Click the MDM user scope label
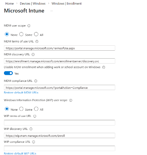Viewport: 147px width, 155px height. coord(15,26)
